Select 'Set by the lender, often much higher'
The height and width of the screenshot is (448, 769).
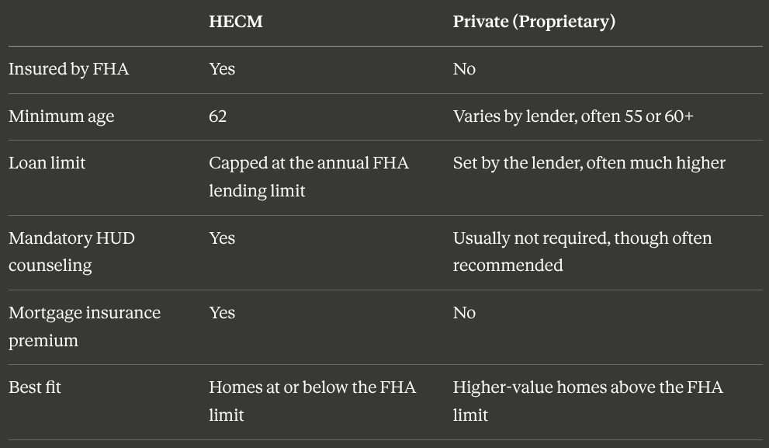click(589, 163)
